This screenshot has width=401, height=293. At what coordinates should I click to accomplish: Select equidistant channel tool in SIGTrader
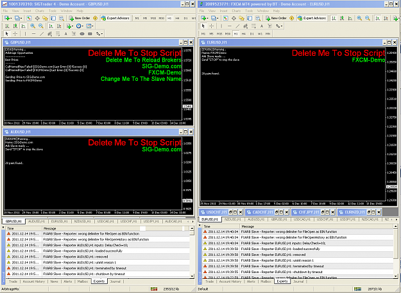(49, 34)
